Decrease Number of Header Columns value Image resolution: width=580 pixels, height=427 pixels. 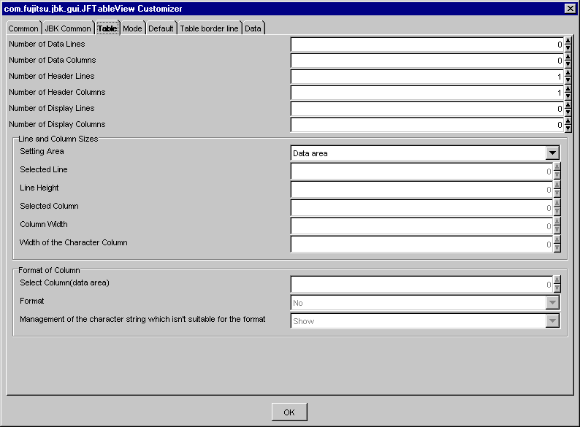pyautogui.click(x=568, y=96)
